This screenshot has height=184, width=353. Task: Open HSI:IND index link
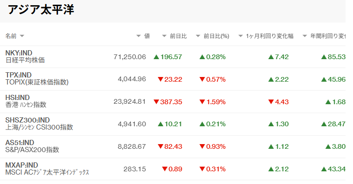coord(18,98)
